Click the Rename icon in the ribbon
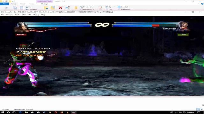This screenshot has width=204, height=114. (68, 8)
